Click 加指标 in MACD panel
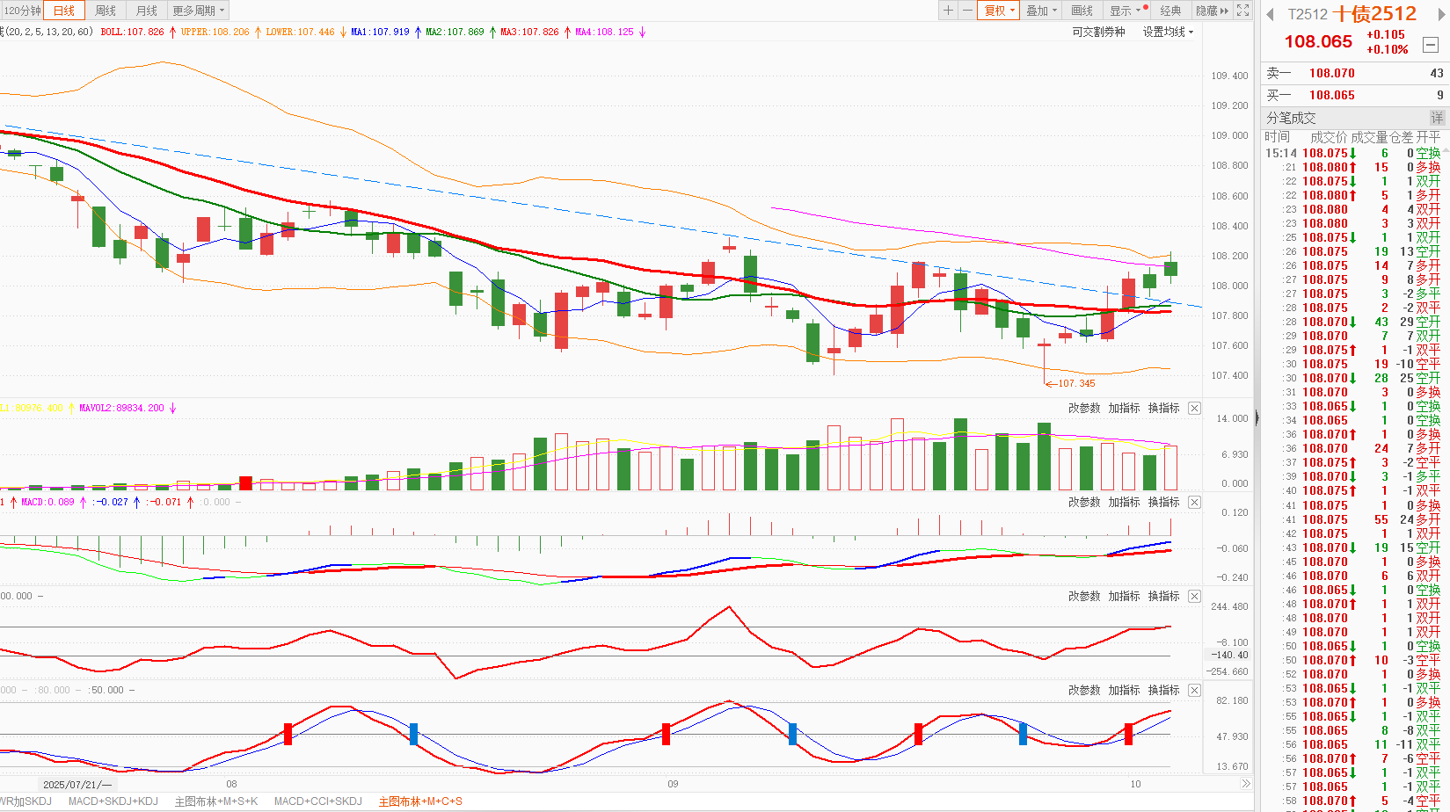The height and width of the screenshot is (812, 1450). [x=1124, y=502]
